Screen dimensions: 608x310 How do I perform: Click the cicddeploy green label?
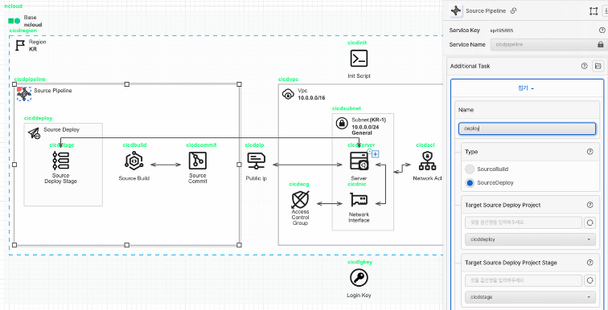tap(38, 118)
